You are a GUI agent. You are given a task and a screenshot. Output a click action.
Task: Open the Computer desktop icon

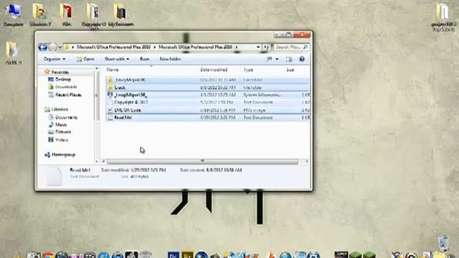click(x=13, y=14)
